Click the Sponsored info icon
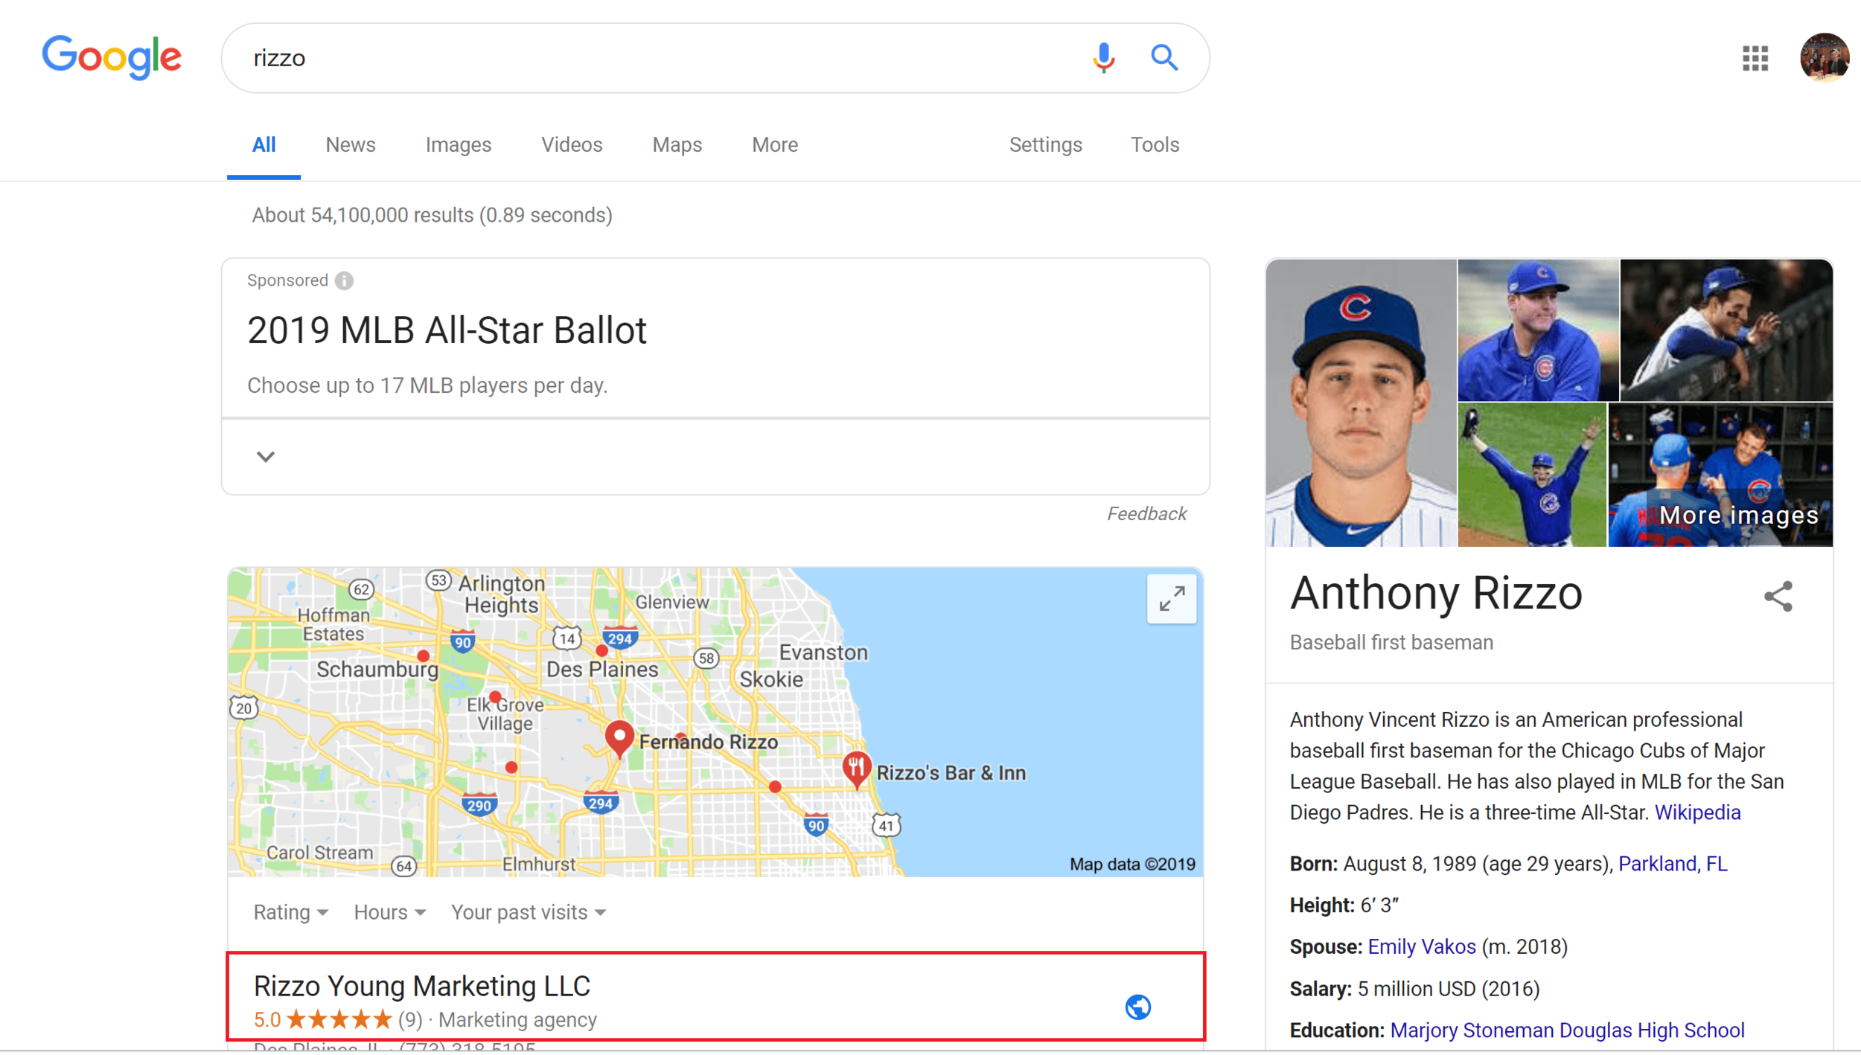Image resolution: width=1861 pixels, height=1055 pixels. tap(344, 280)
